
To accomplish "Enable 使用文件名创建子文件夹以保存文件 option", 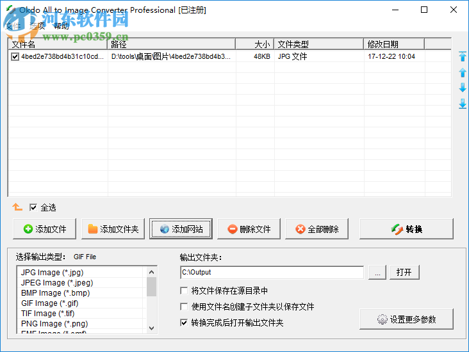I will pos(184,307).
